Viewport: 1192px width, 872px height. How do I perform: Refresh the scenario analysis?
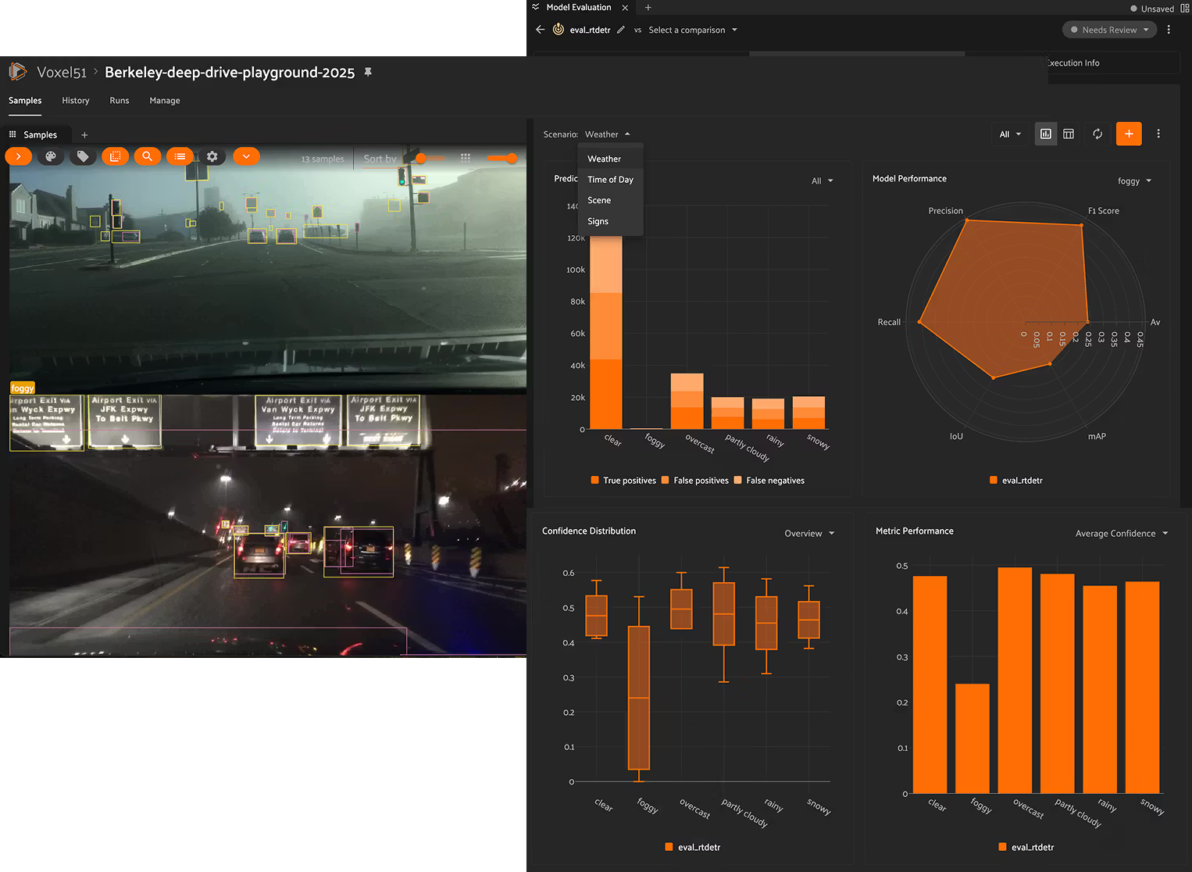pos(1097,134)
